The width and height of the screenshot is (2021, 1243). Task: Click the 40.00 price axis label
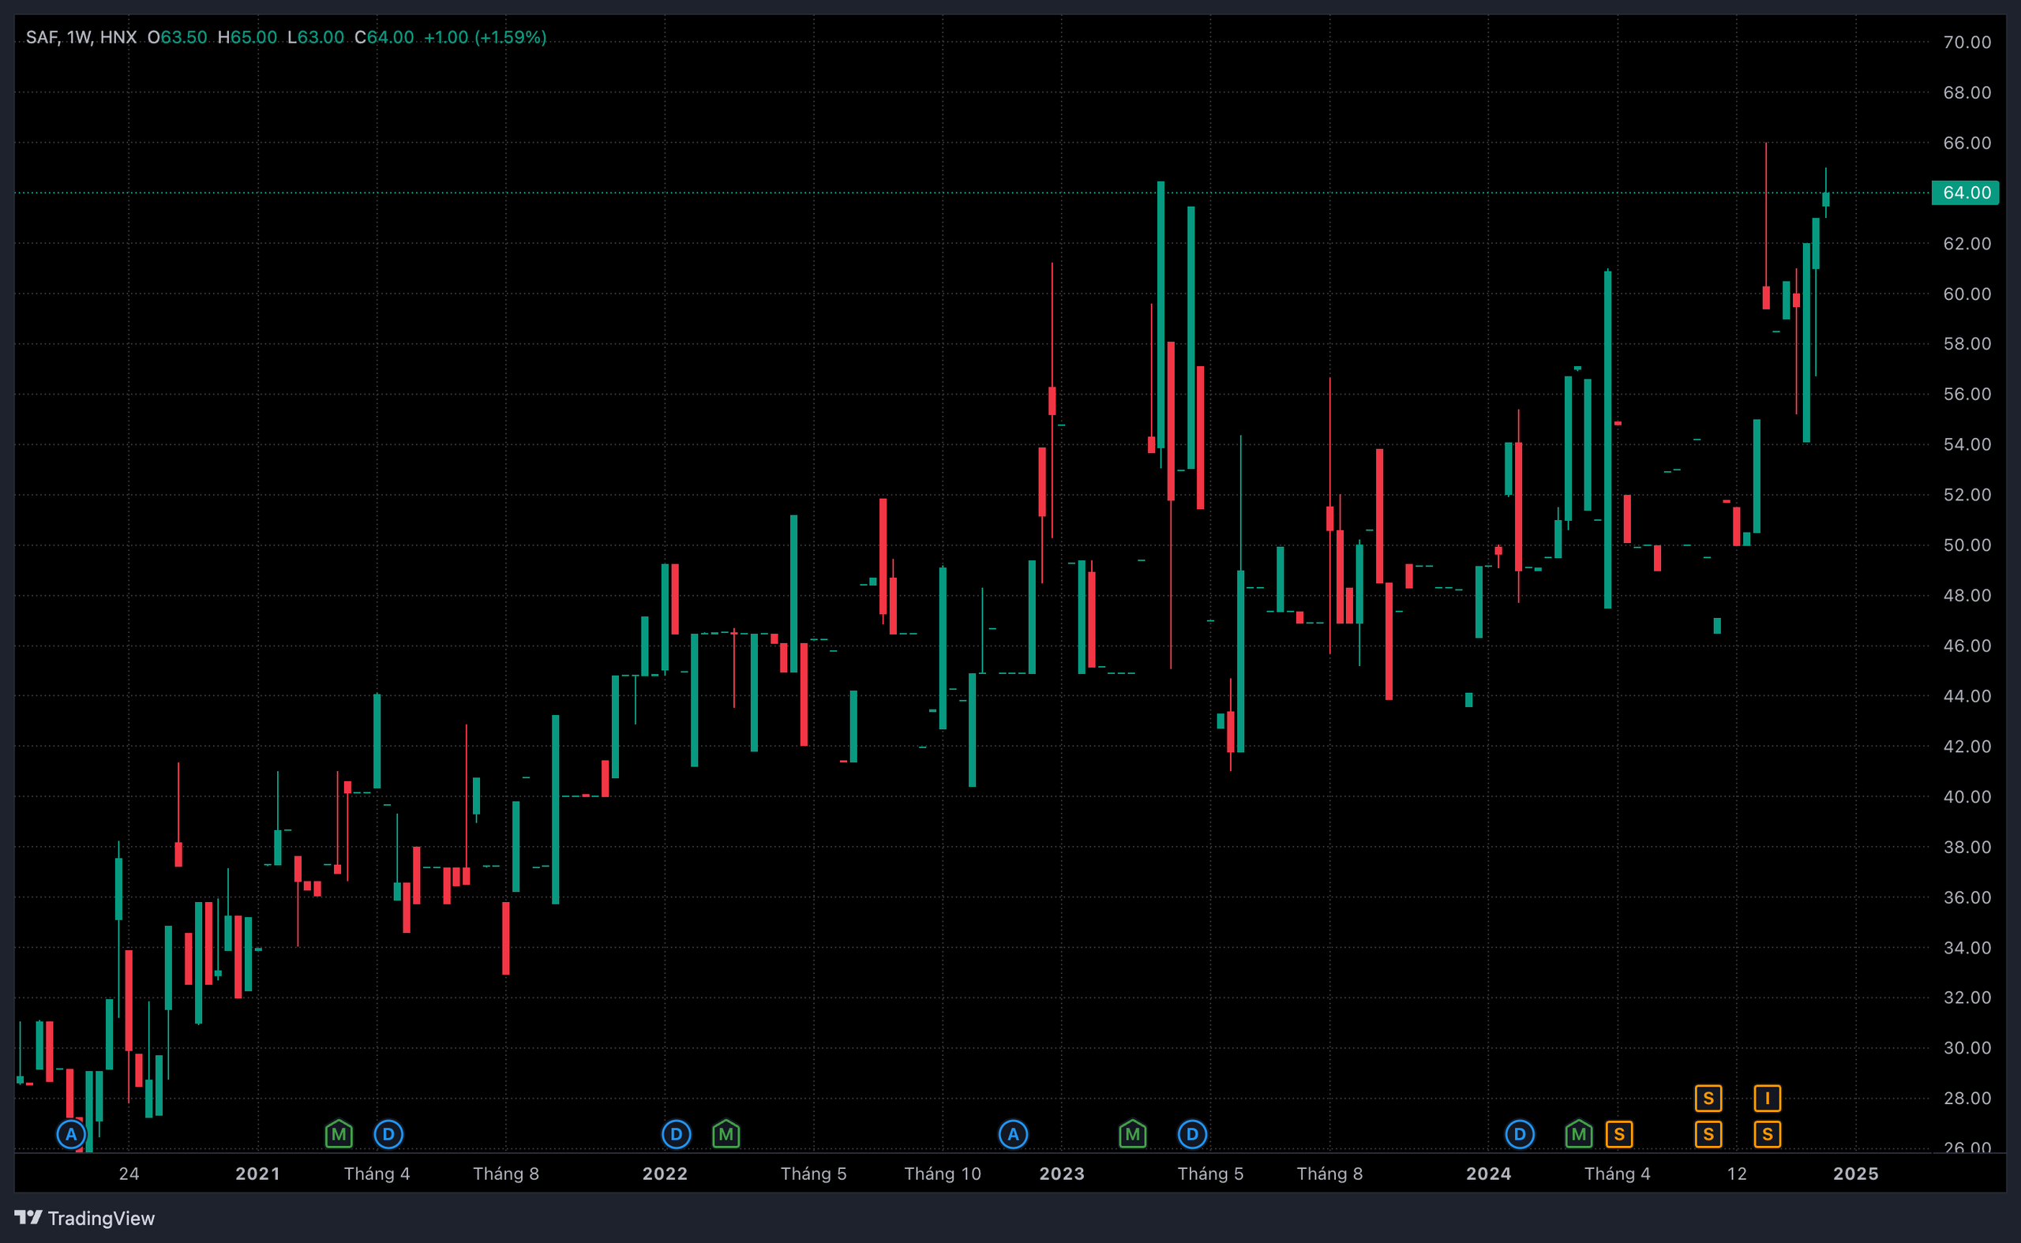tap(1967, 796)
